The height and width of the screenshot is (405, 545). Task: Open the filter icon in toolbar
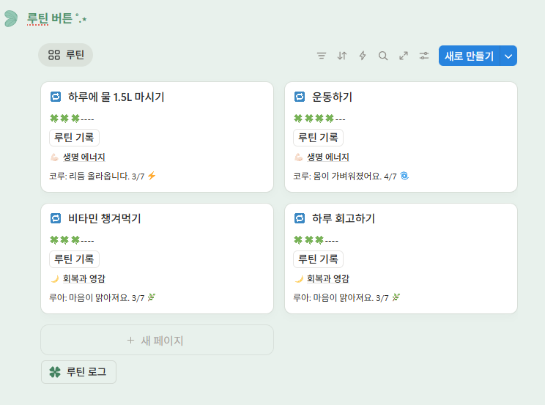coord(322,56)
